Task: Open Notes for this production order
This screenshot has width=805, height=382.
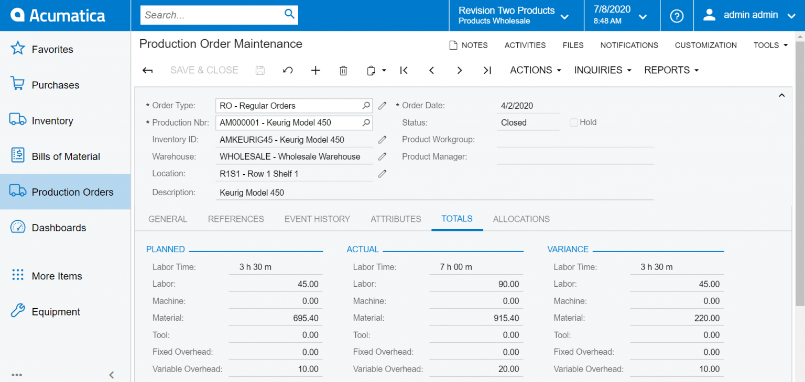Action: tap(469, 45)
